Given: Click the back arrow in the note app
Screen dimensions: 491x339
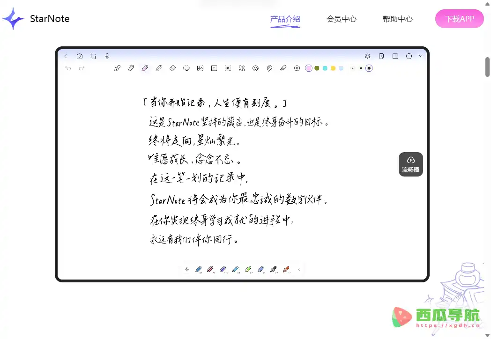Looking at the screenshot, I should pyautogui.click(x=66, y=56).
